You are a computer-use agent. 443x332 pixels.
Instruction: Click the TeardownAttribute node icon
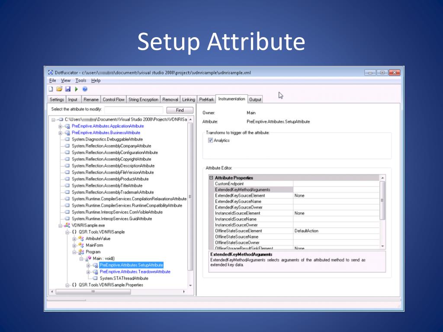[x=95, y=271]
